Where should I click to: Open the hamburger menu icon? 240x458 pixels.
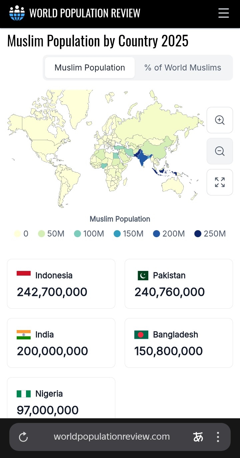click(x=223, y=13)
